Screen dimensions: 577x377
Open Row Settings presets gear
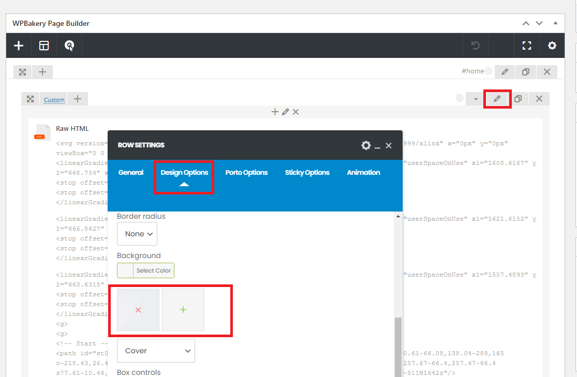(366, 145)
